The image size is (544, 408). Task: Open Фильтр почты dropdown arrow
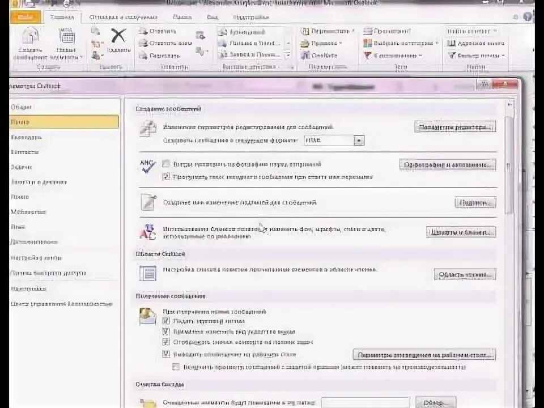(503, 56)
